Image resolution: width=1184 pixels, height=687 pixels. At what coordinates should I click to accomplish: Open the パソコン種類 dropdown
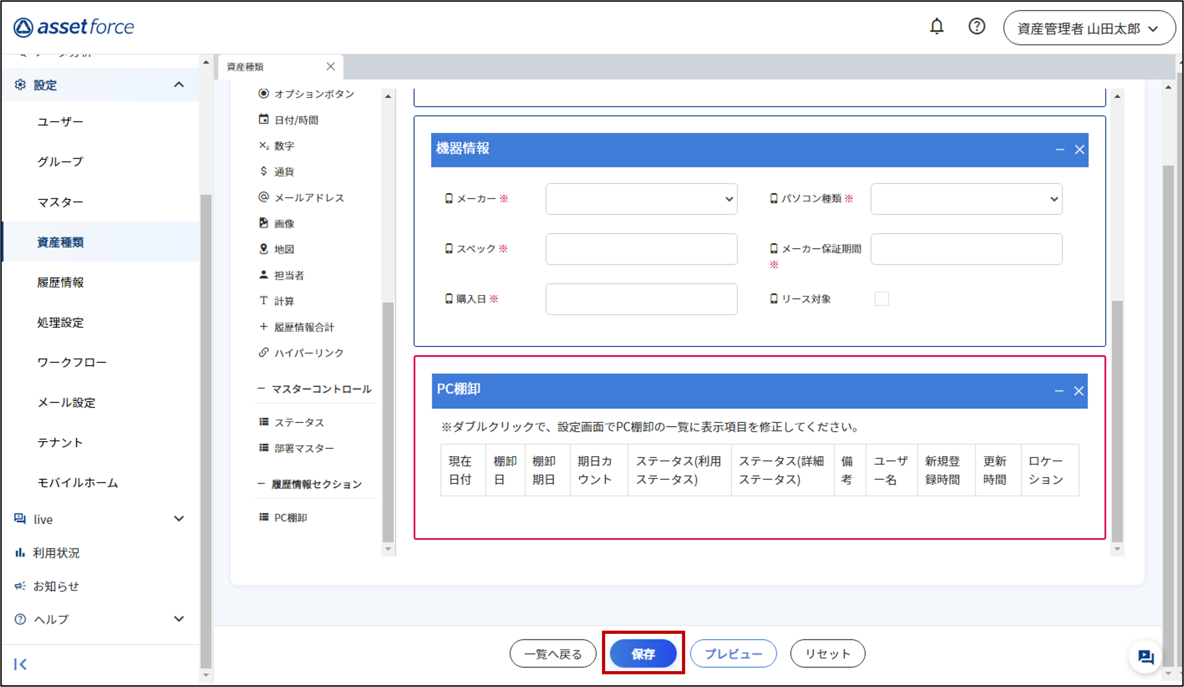tap(966, 199)
